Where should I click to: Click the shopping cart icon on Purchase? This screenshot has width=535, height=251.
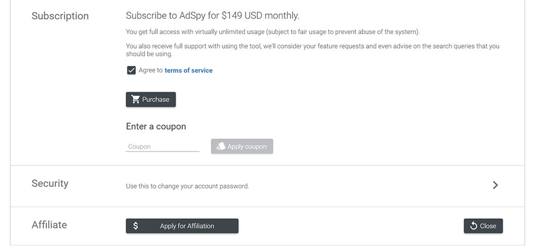click(135, 100)
